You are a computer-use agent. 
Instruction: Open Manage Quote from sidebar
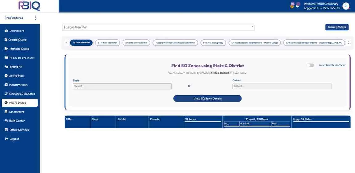[19, 49]
